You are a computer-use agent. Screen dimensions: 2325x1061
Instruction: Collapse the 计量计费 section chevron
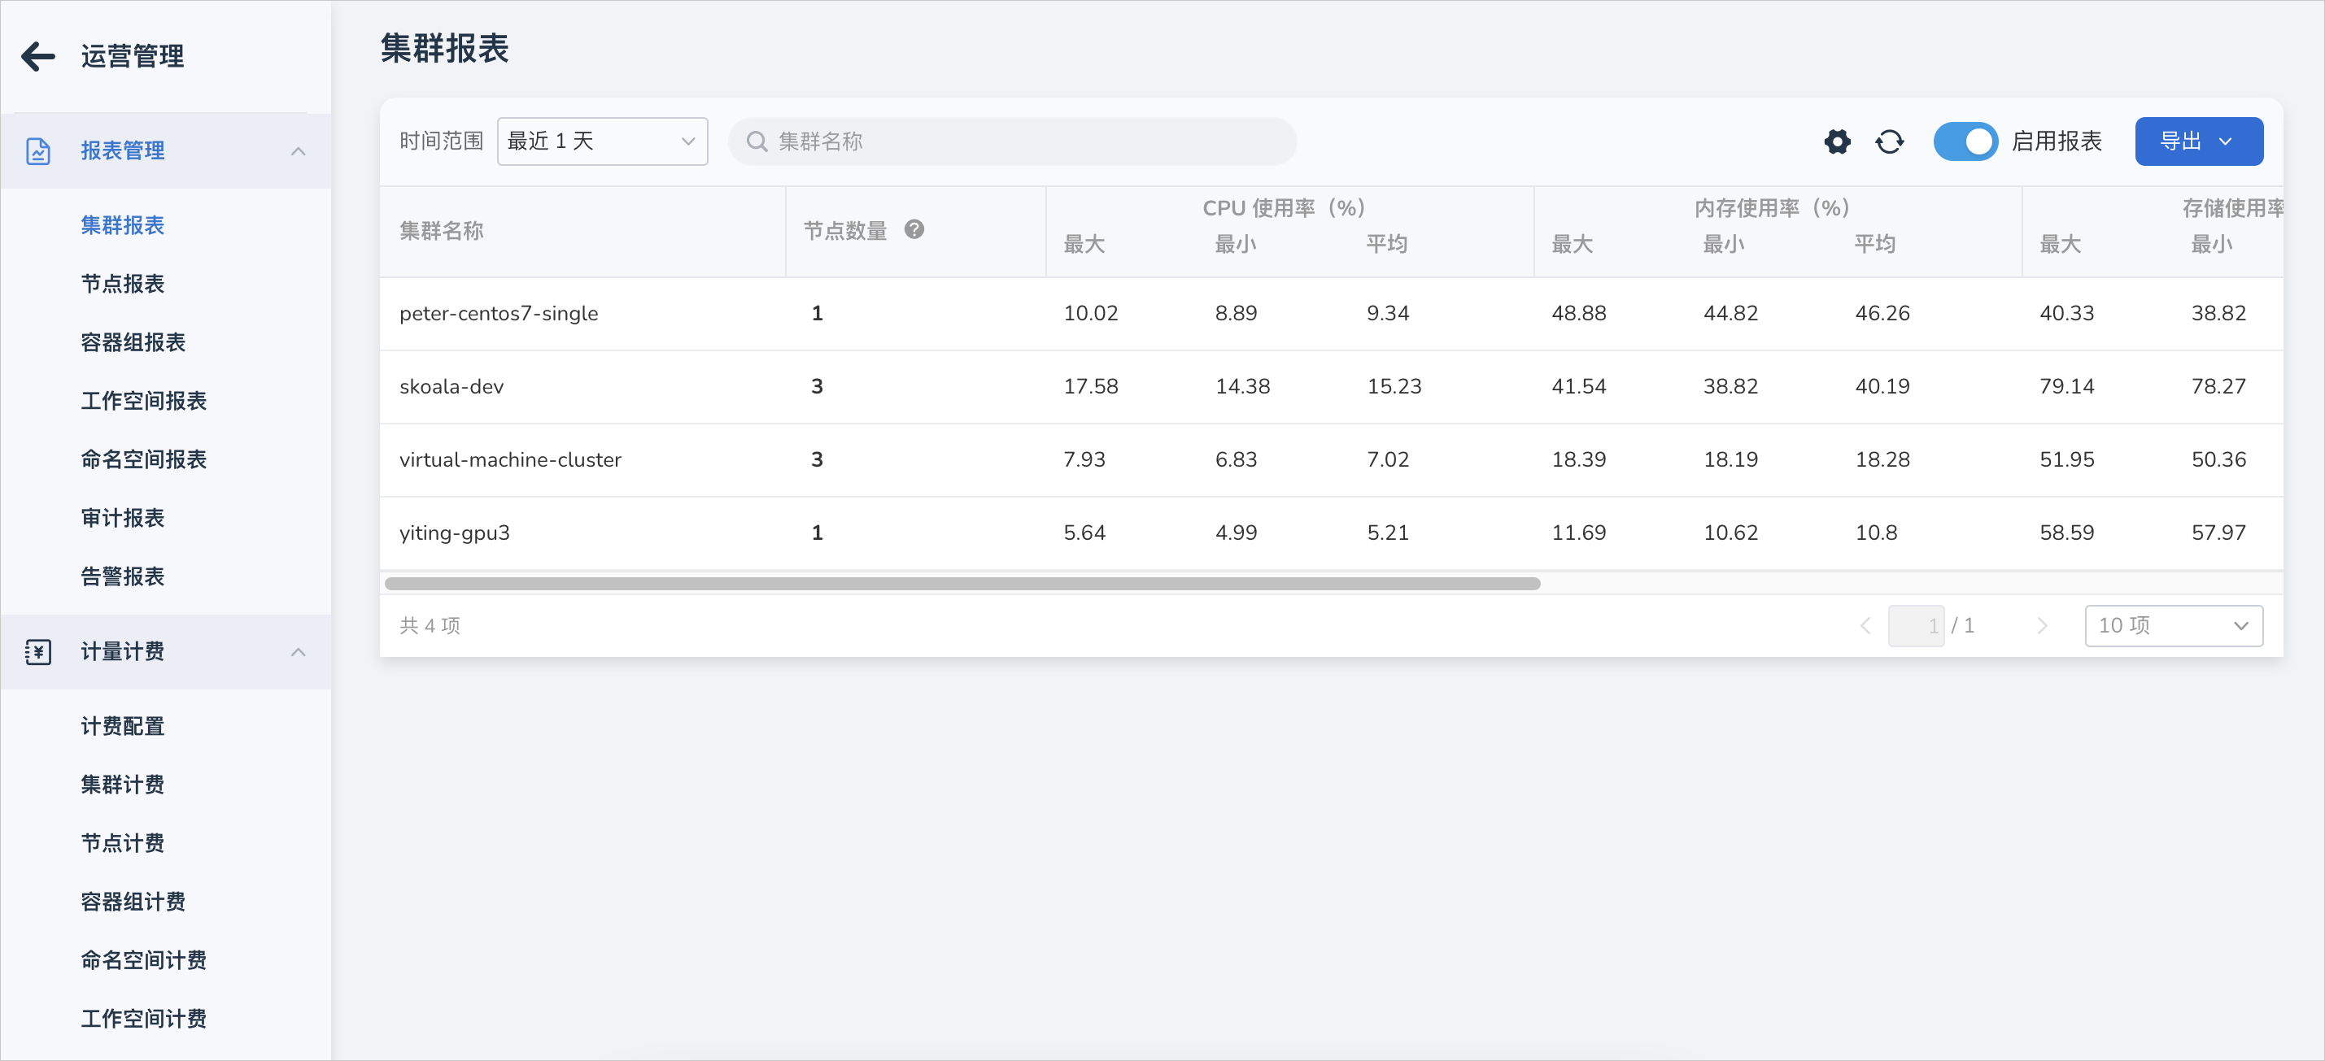298,651
